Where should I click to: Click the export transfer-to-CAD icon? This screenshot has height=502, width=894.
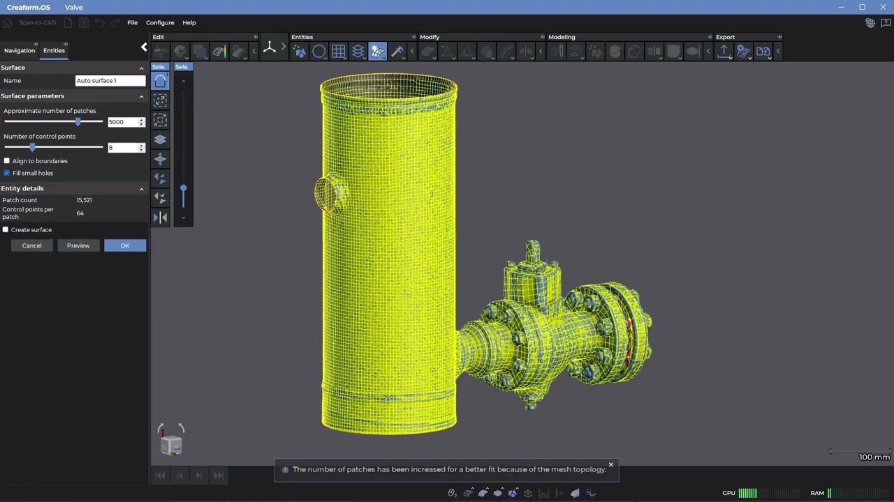[743, 51]
